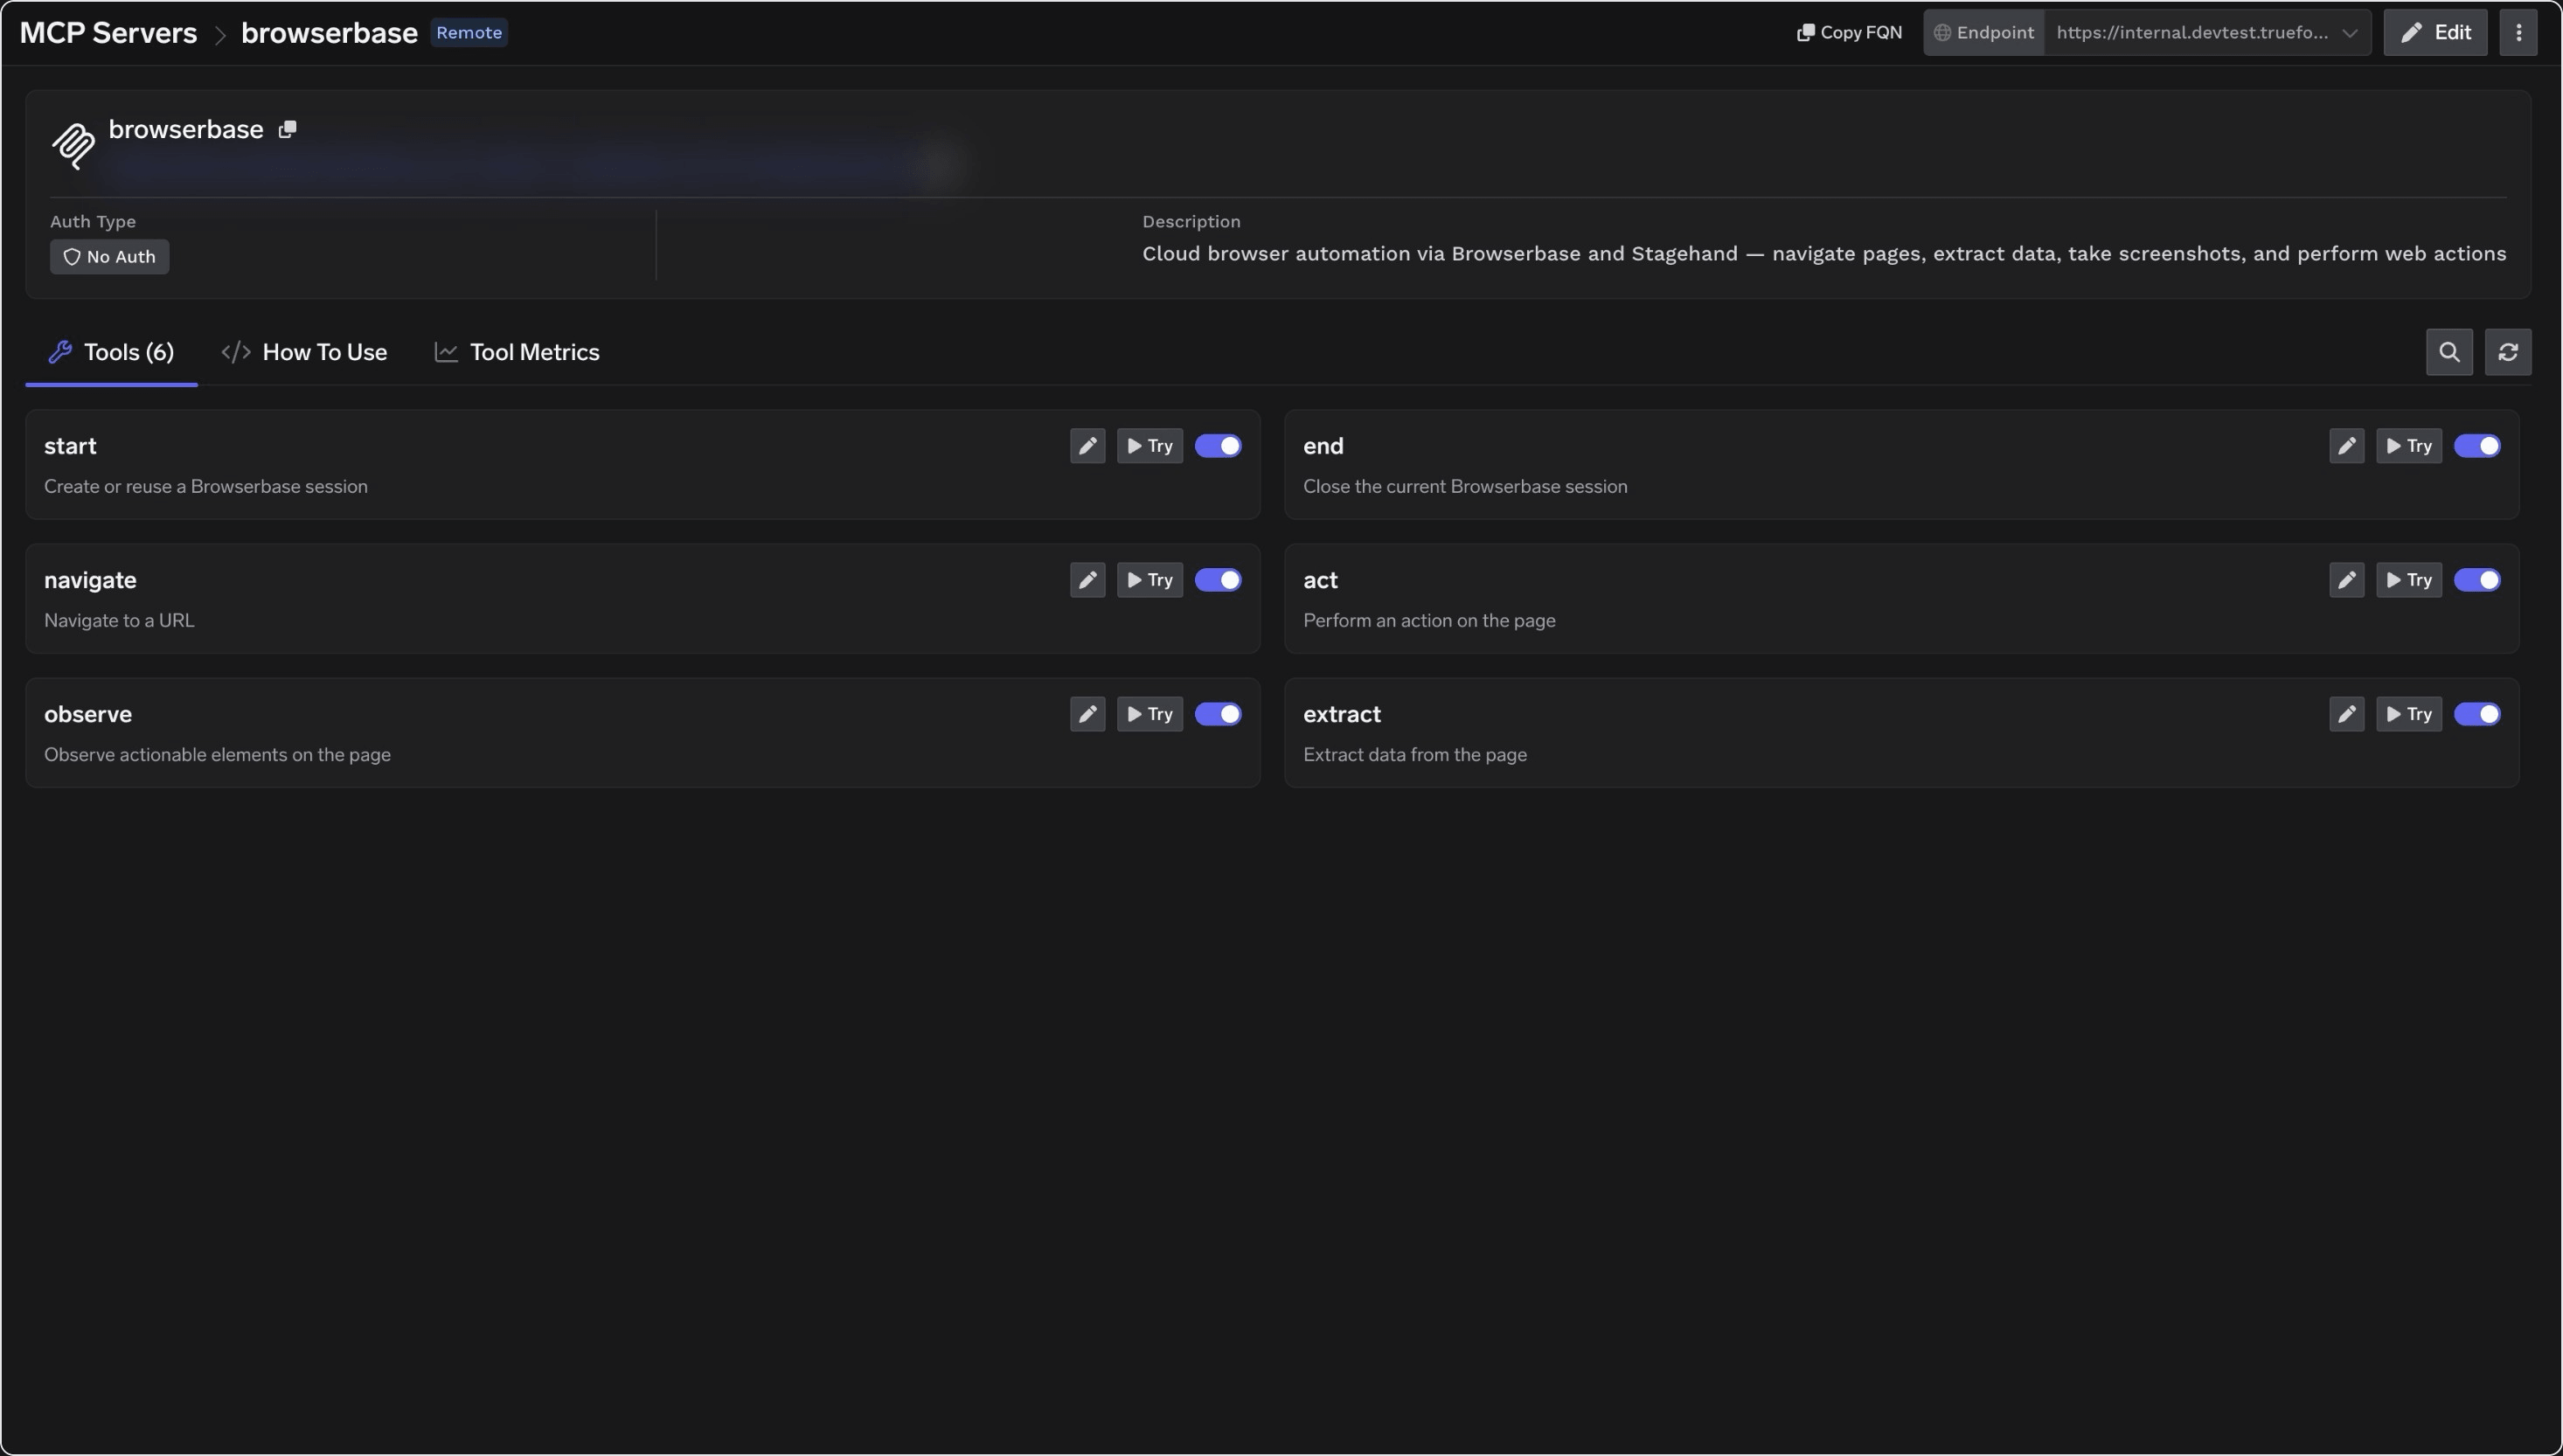Refresh the tools list
Viewport: 2563px width, 1456px height.
click(x=2508, y=352)
